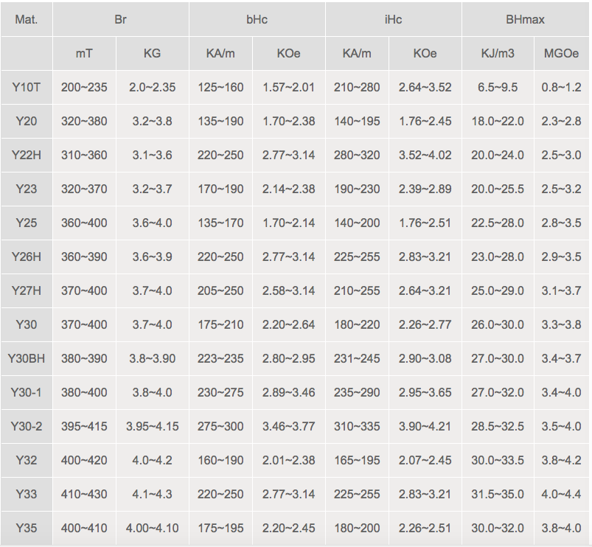Select the 223~235 KA/m cell
Screen dimensions: 592x547
220,359
